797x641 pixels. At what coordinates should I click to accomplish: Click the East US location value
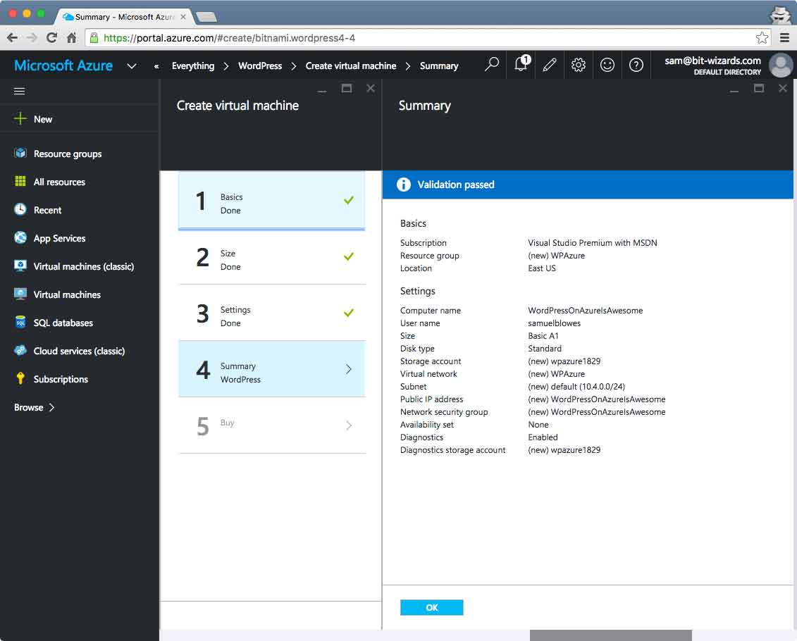[542, 268]
